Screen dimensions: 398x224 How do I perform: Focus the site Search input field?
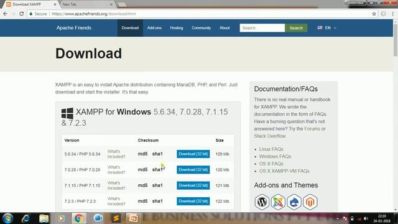(x=262, y=28)
